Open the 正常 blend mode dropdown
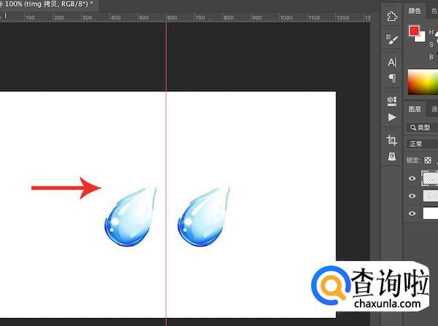The image size is (438, 326). pyautogui.click(x=422, y=144)
